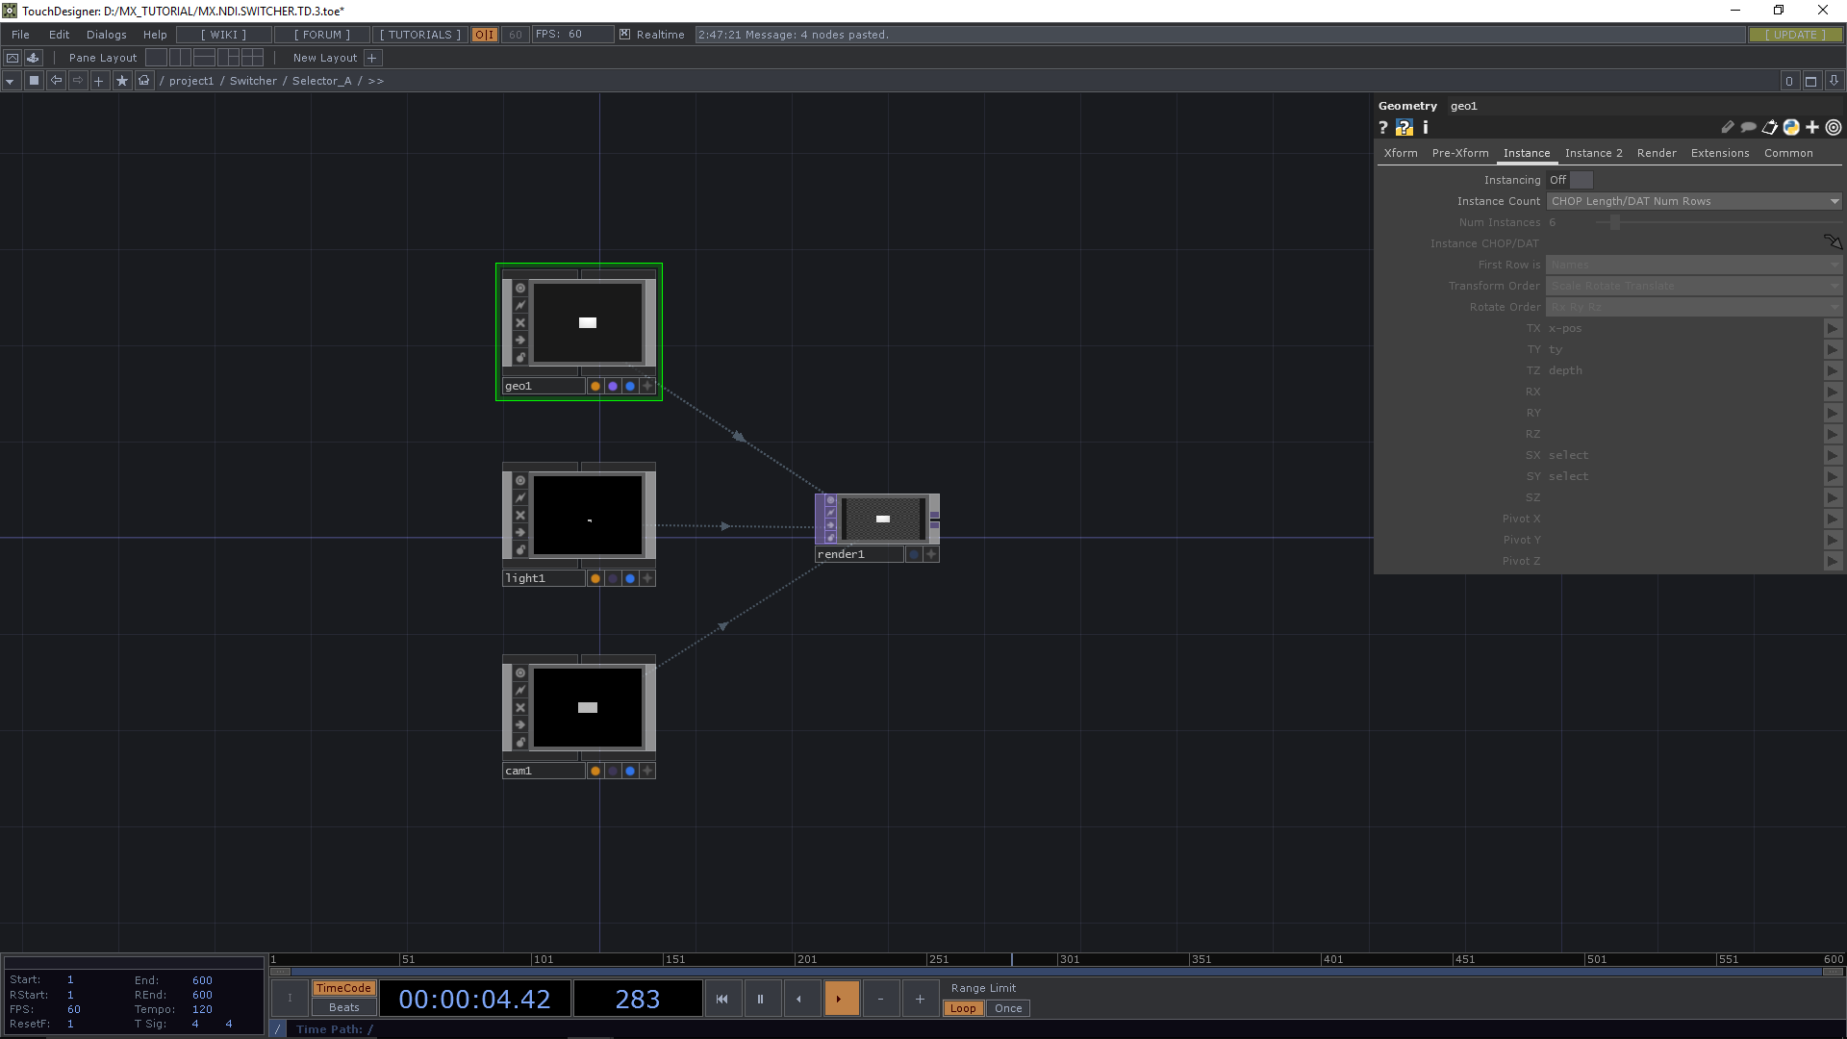Click the plus icon in path bar
Viewport: 1847px width, 1039px height.
tap(99, 81)
